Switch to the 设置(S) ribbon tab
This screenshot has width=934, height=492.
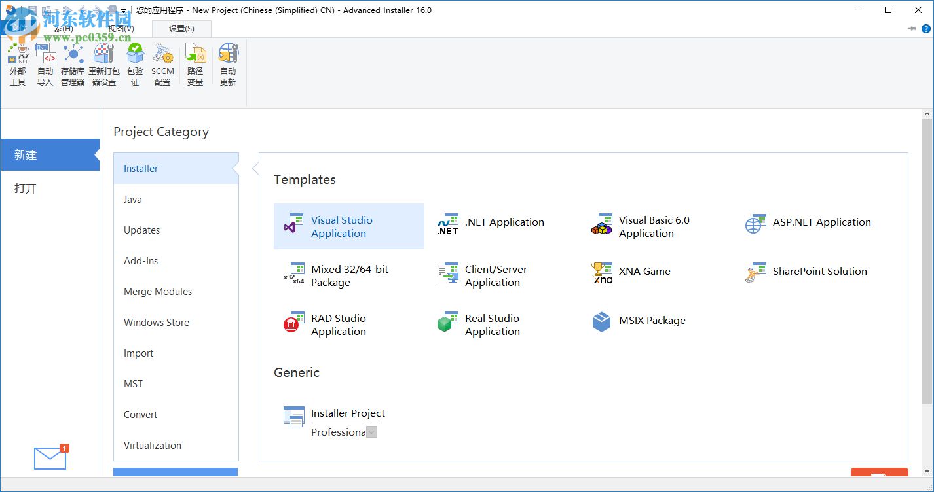[182, 29]
